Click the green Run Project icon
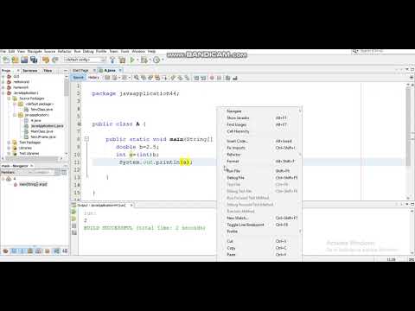The height and width of the screenshot is (311, 415). [x=132, y=60]
